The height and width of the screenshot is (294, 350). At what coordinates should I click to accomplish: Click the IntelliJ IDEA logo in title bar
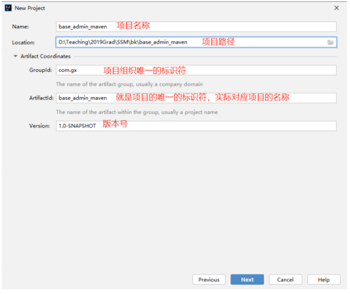click(8, 8)
